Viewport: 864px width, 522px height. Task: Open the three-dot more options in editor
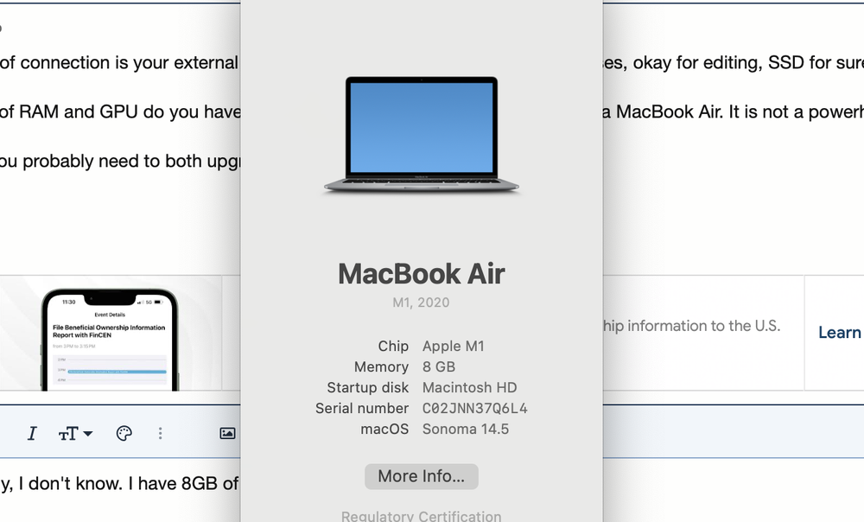(161, 434)
